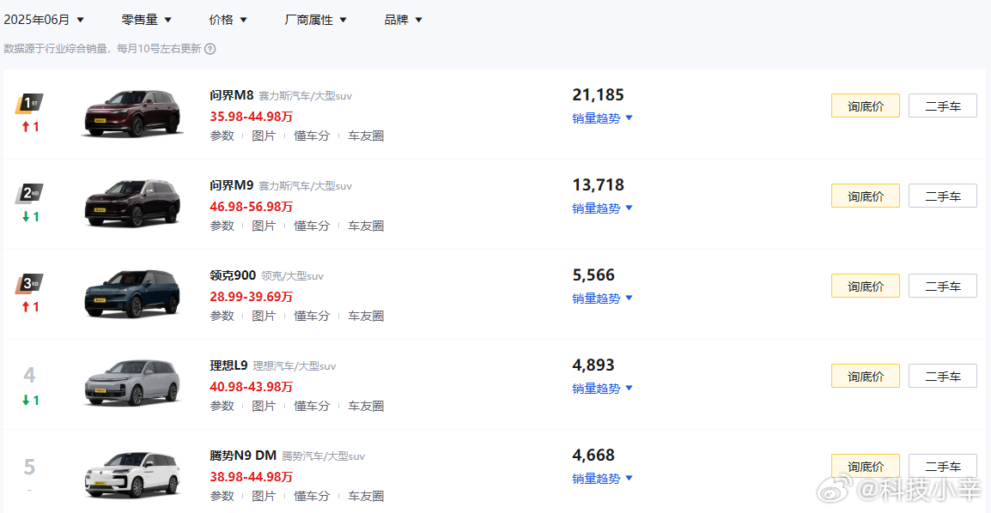The width and height of the screenshot is (991, 513).
Task: Open the 问界M8 car thumbnail
Action: [133, 114]
